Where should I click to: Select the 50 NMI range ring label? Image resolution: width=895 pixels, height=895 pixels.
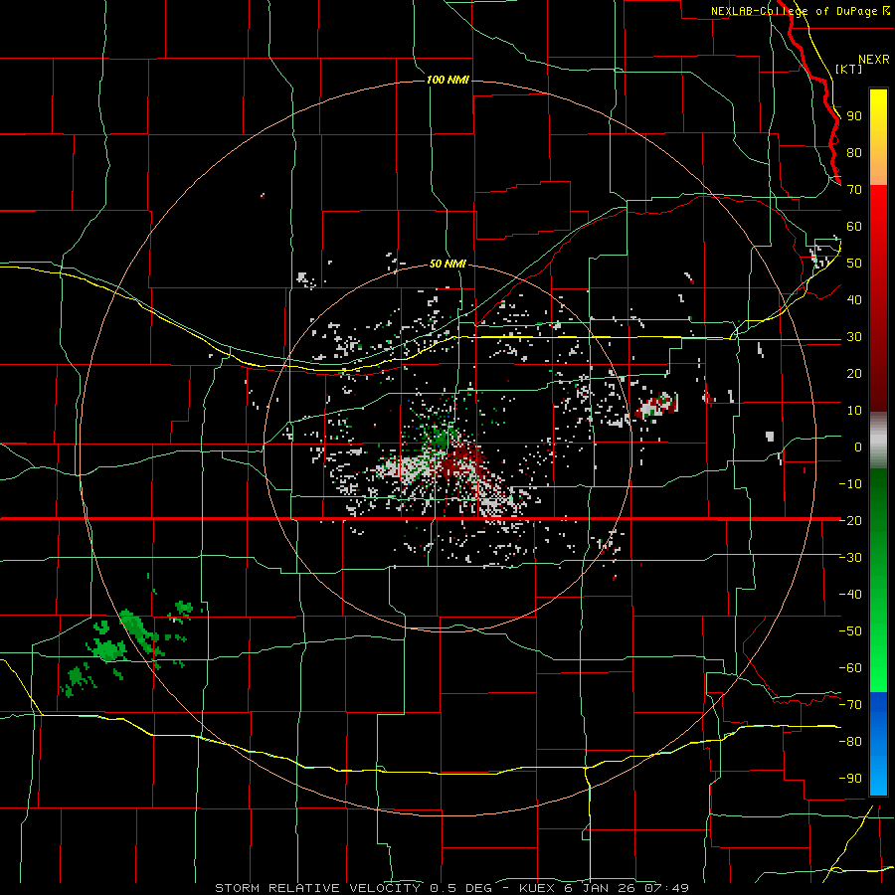click(447, 264)
